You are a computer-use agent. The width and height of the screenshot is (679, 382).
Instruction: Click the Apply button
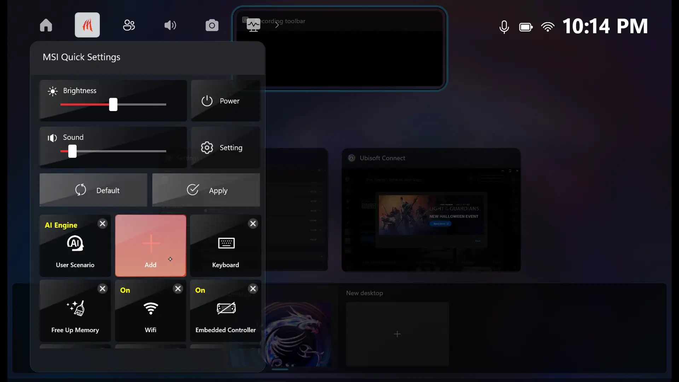click(206, 190)
